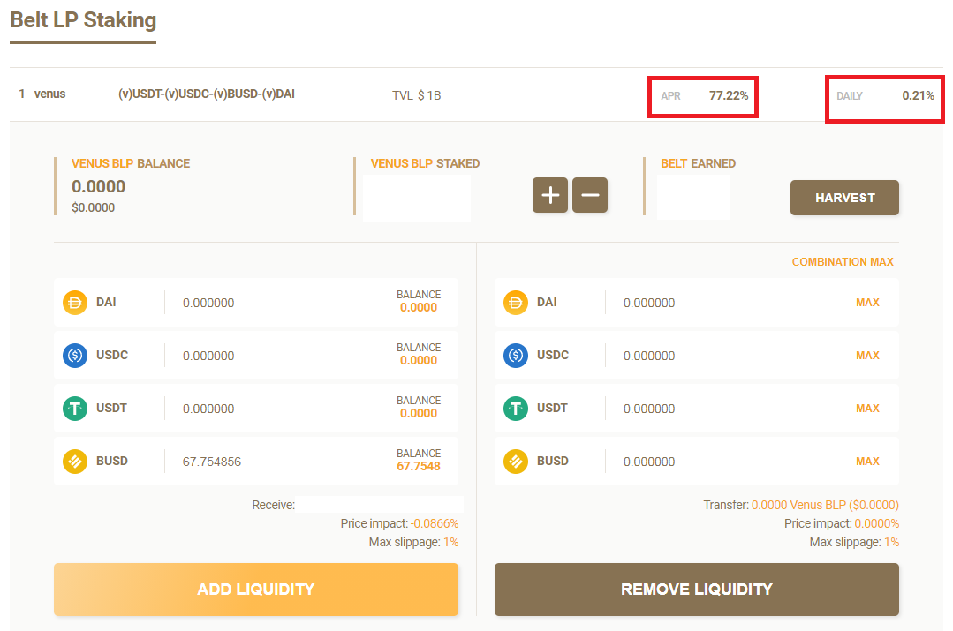
Task: Click DAI coin icon in remove liquidity panel
Action: (x=516, y=303)
